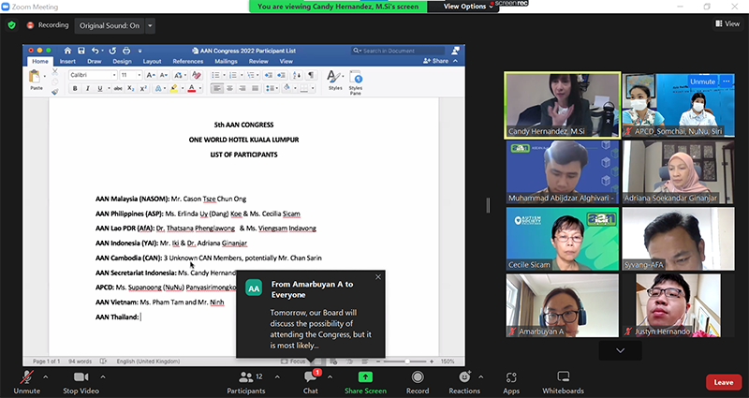Click the Print icon in Word toolbar
The image size is (749, 398).
coord(126,51)
